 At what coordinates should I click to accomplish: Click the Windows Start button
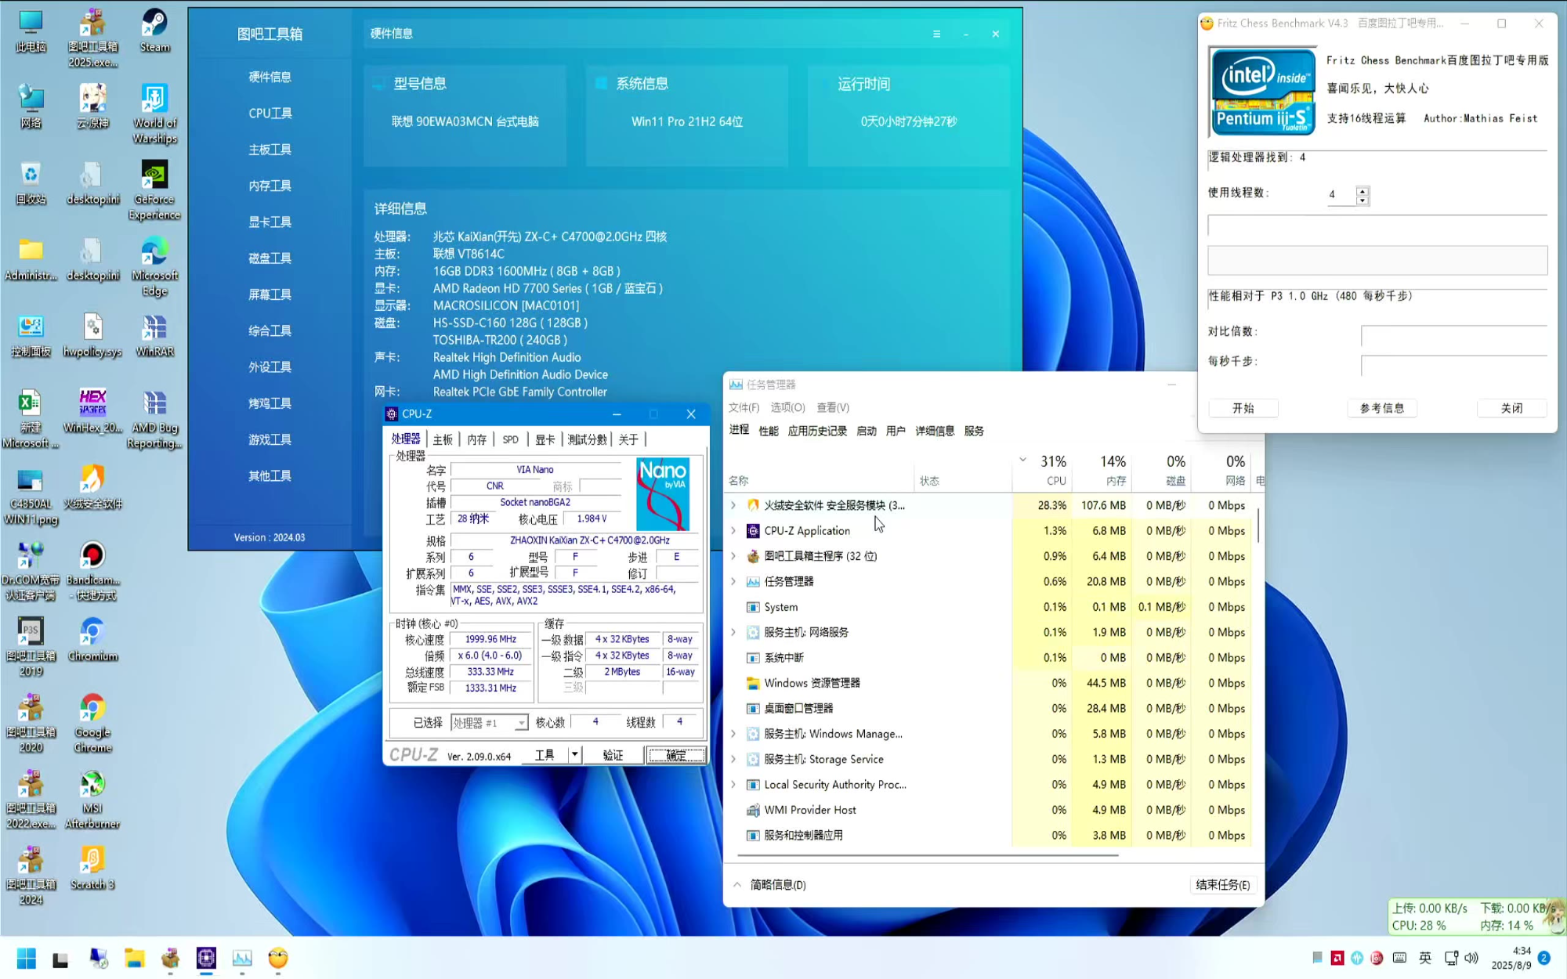26,958
